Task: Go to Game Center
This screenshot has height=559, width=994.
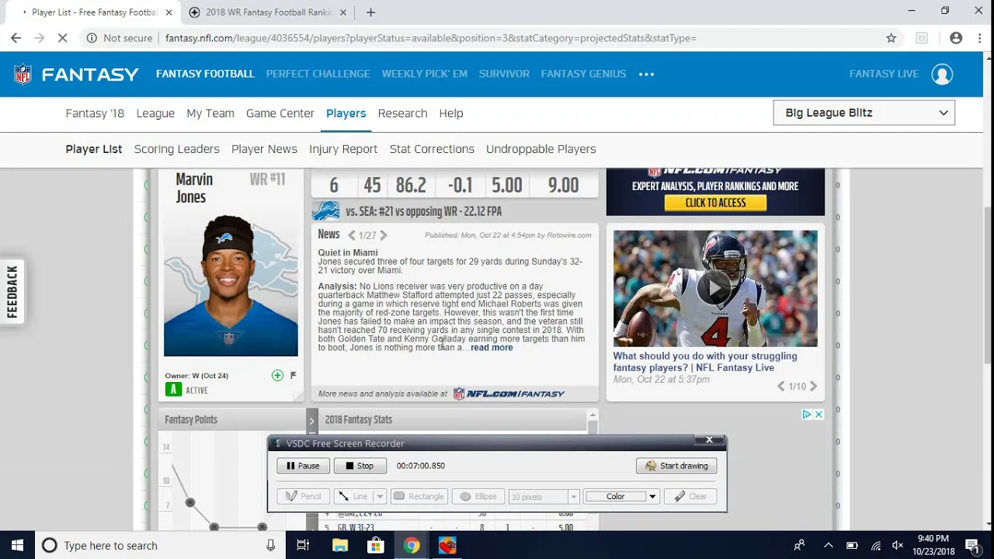Action: click(280, 113)
